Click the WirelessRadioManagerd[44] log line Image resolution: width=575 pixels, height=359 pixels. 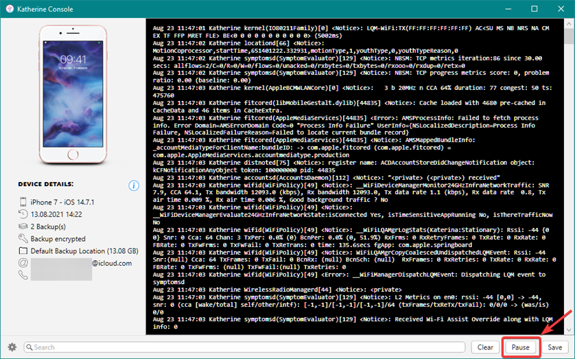pyautogui.click(x=277, y=290)
